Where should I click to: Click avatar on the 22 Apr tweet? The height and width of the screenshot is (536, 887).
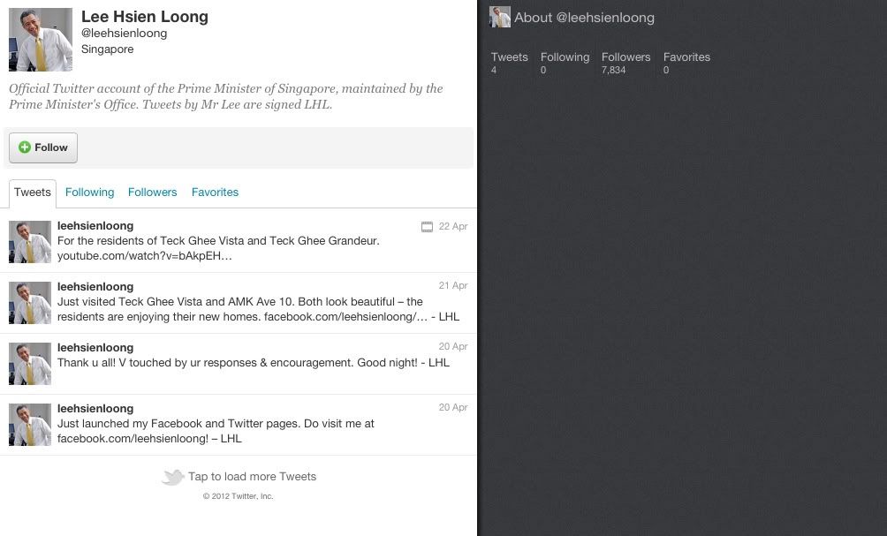coord(30,242)
